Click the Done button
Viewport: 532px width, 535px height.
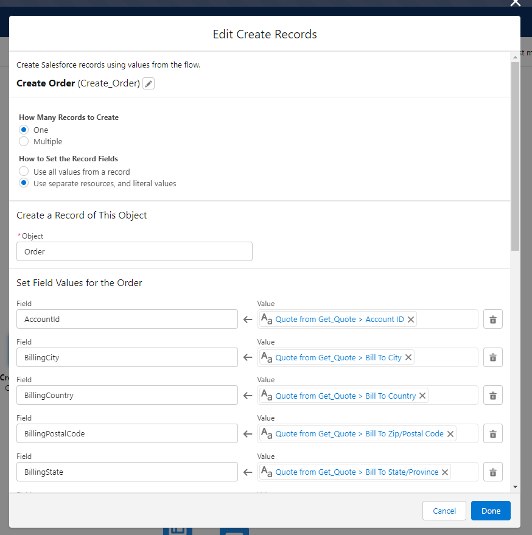(x=491, y=511)
